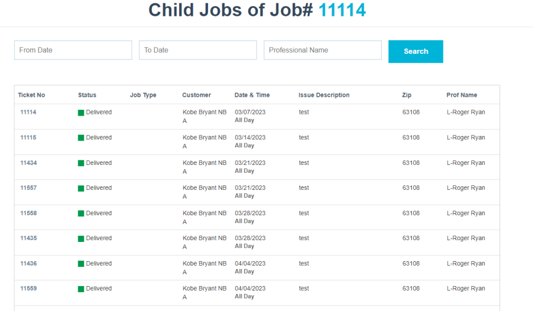Click the Prof Name column header
Image resolution: width=533 pixels, height=311 pixels.
(x=462, y=95)
